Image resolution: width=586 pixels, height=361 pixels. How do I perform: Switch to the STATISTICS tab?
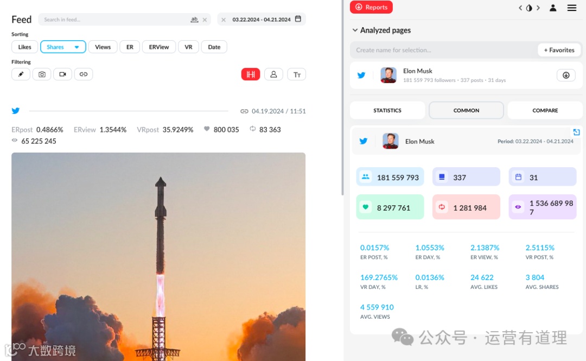tap(387, 110)
